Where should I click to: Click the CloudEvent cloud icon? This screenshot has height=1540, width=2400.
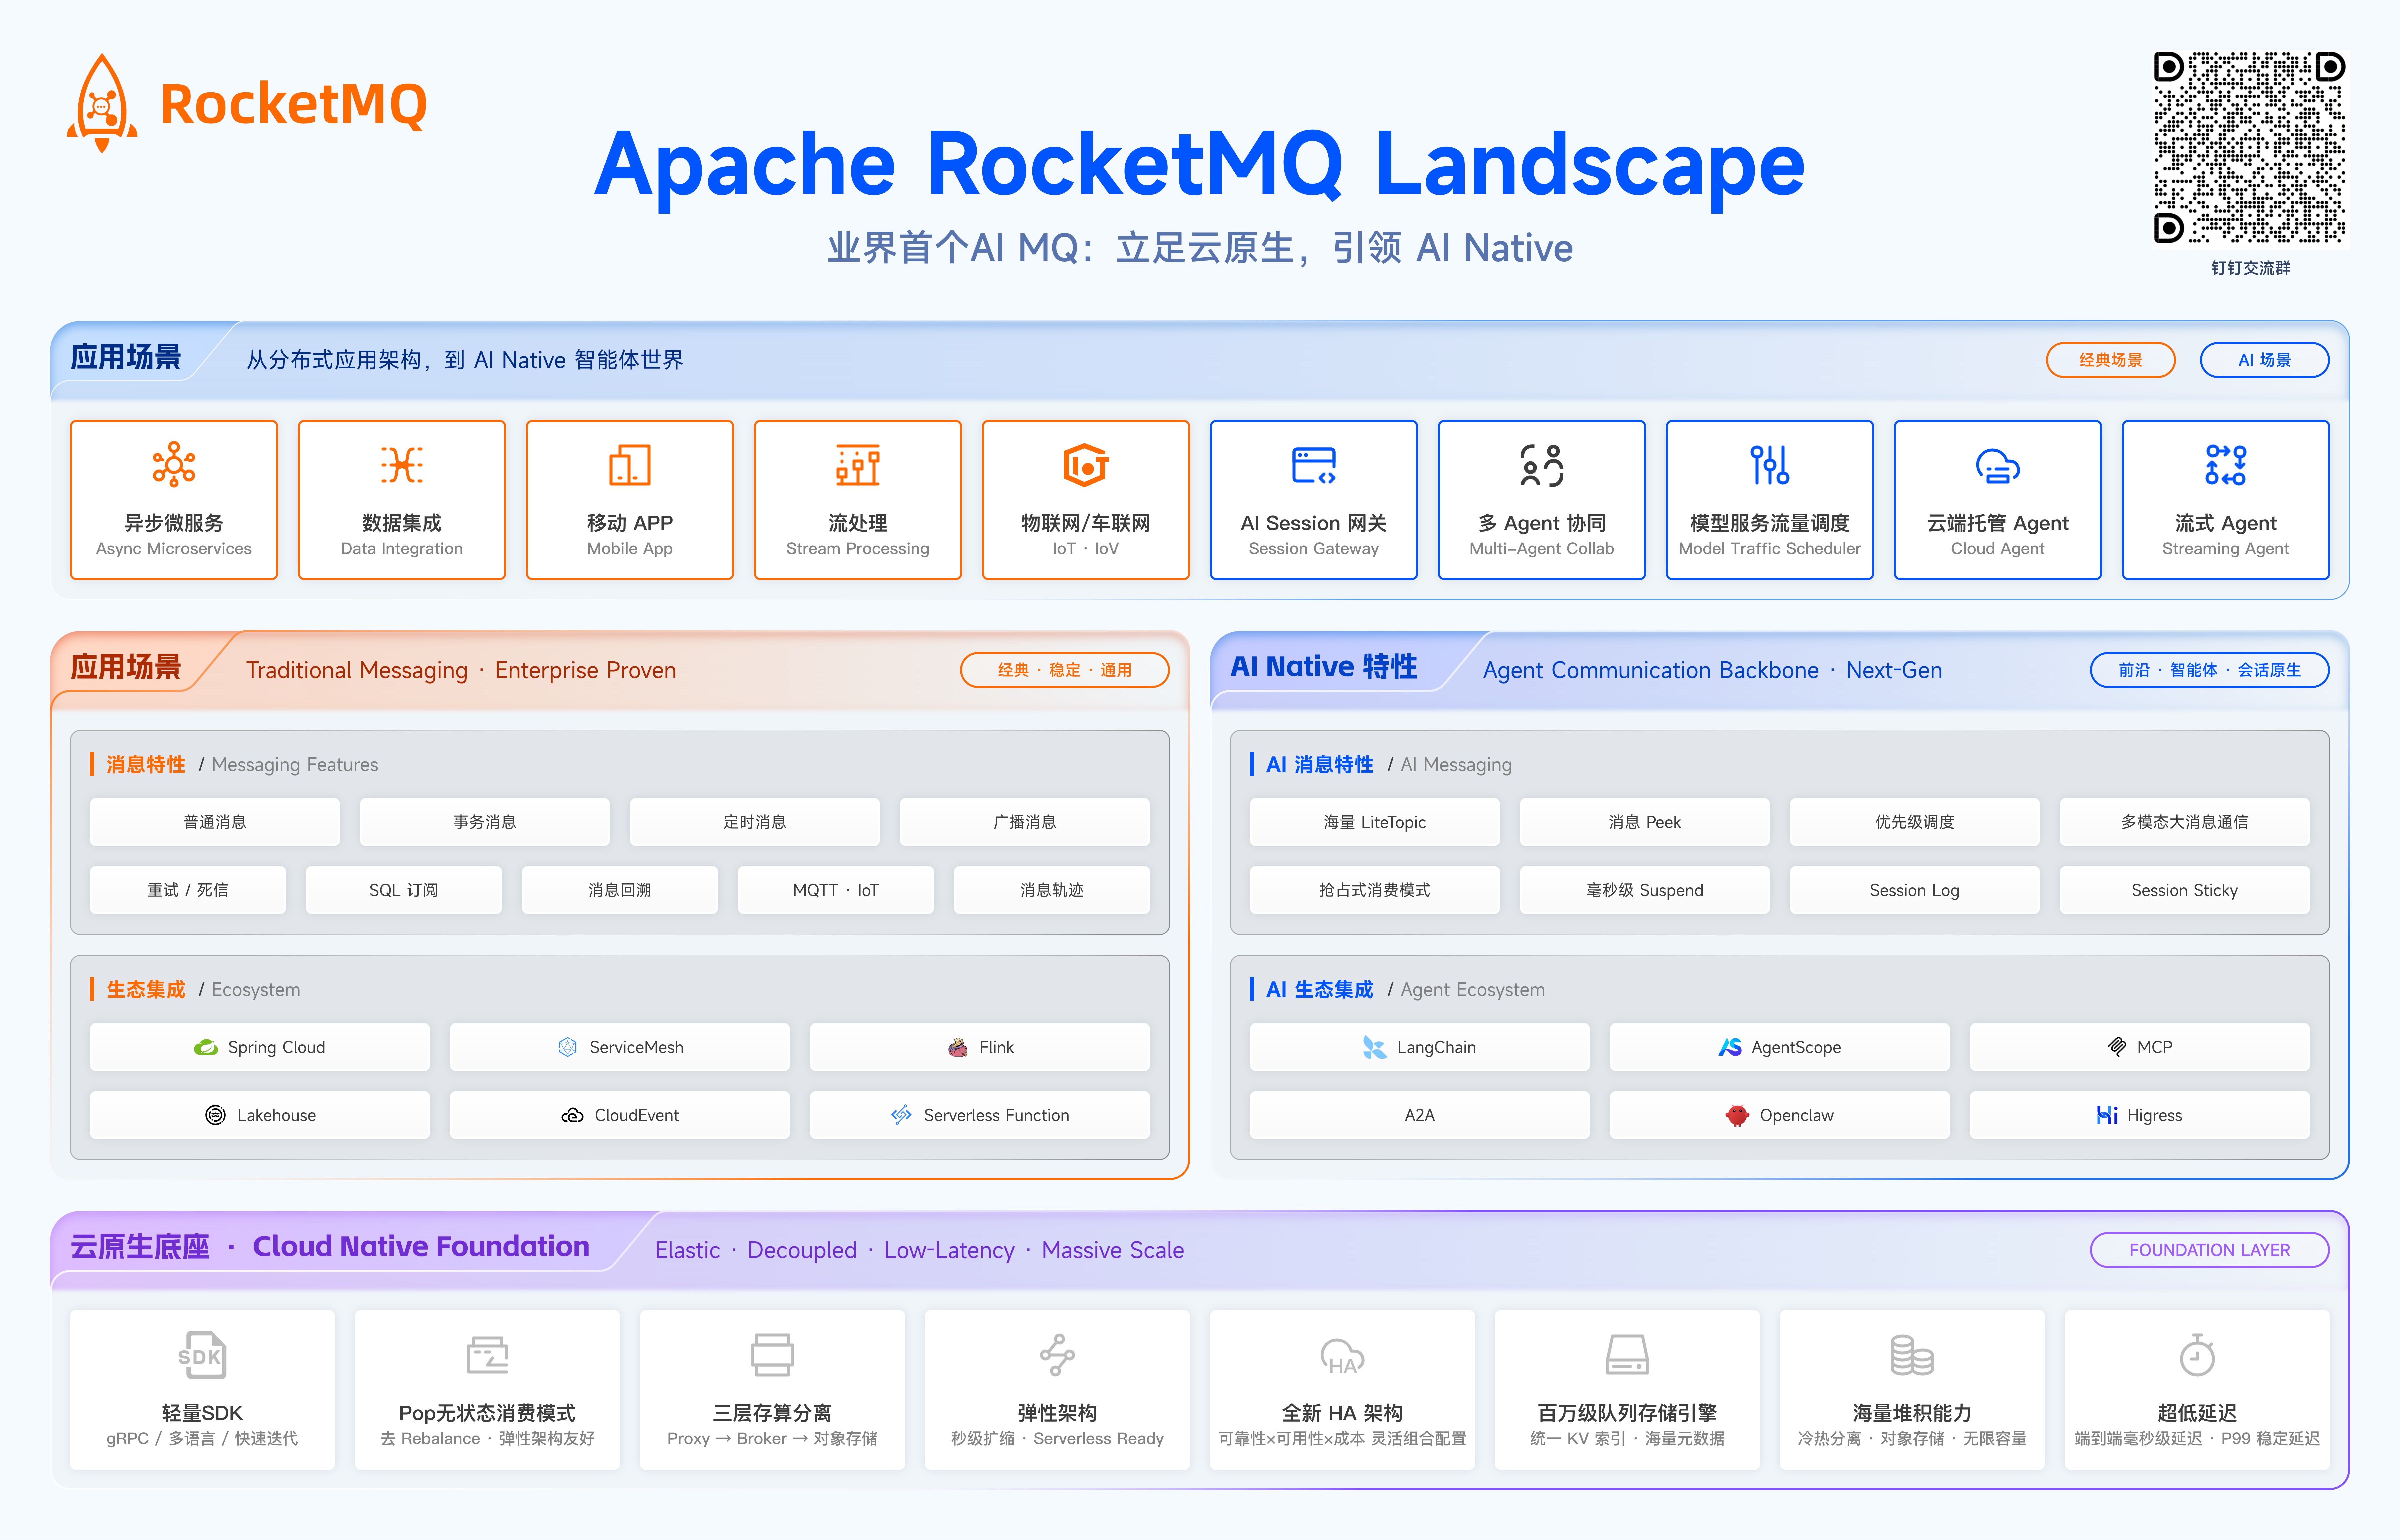click(x=572, y=1115)
